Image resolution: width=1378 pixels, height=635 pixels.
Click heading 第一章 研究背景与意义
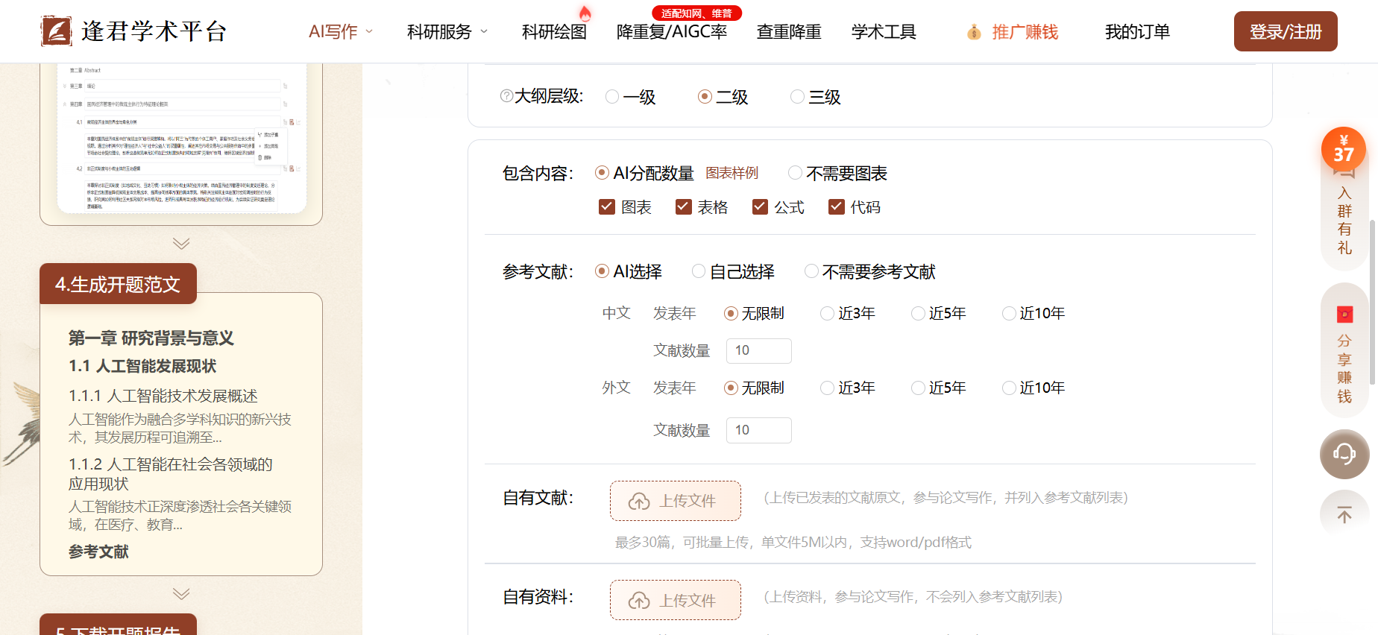(151, 338)
